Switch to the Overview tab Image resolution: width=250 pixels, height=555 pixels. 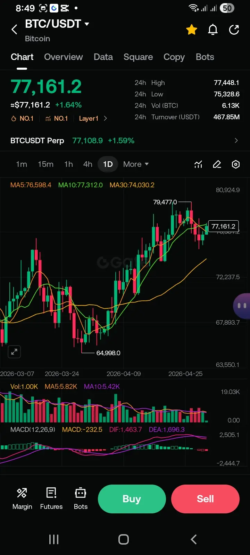[64, 57]
